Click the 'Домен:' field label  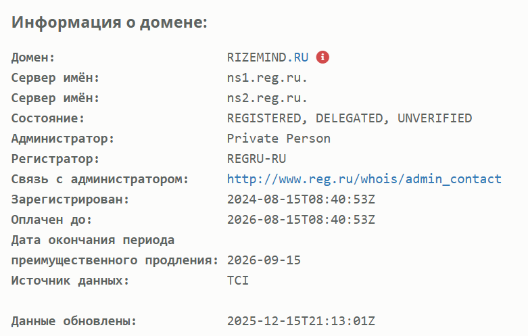[33, 57]
